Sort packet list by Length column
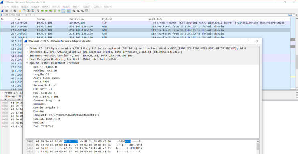Image resolution: width=298 pixels, height=154 pixels. (x=151, y=19)
